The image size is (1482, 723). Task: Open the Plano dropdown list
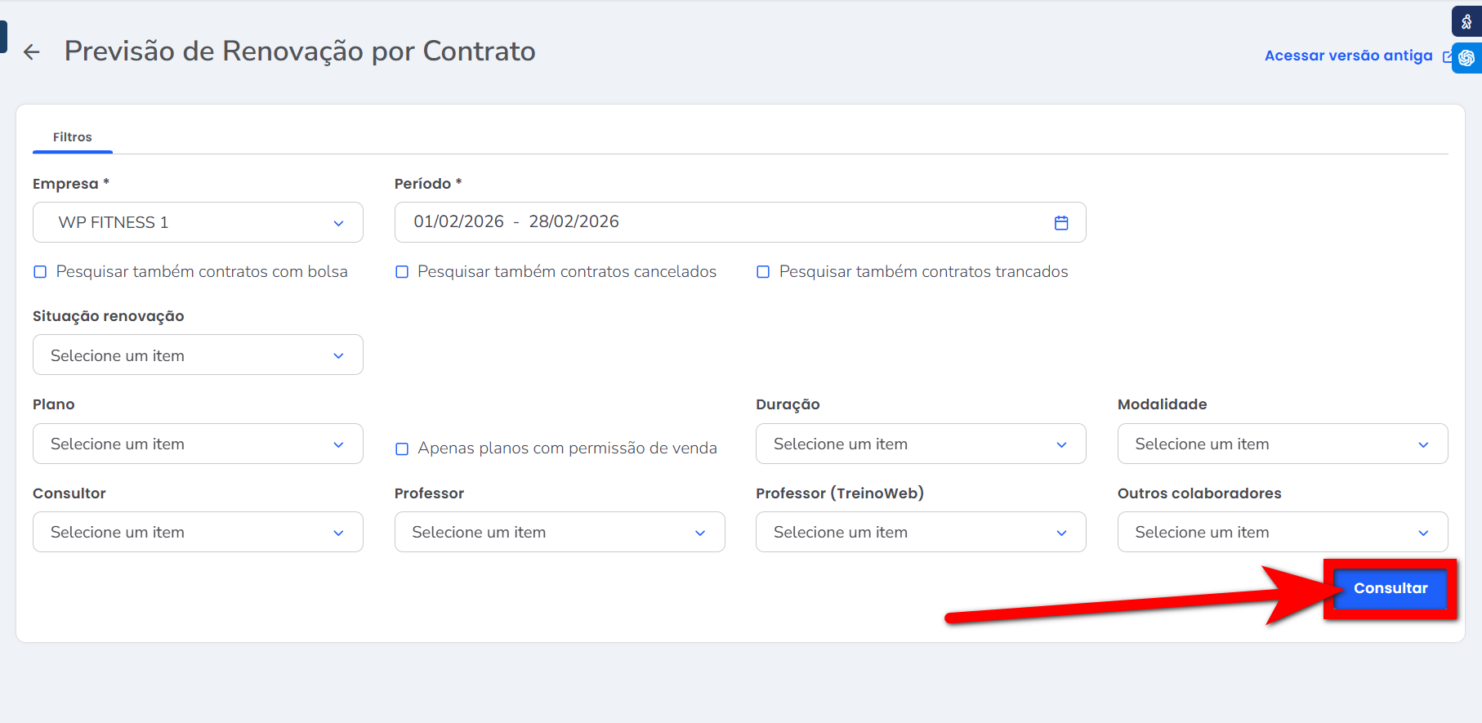click(198, 444)
